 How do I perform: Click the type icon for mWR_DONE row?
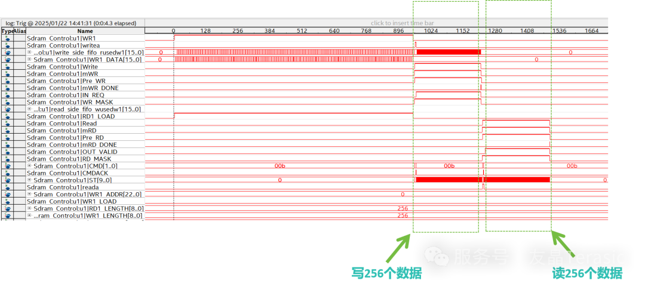click(8, 88)
